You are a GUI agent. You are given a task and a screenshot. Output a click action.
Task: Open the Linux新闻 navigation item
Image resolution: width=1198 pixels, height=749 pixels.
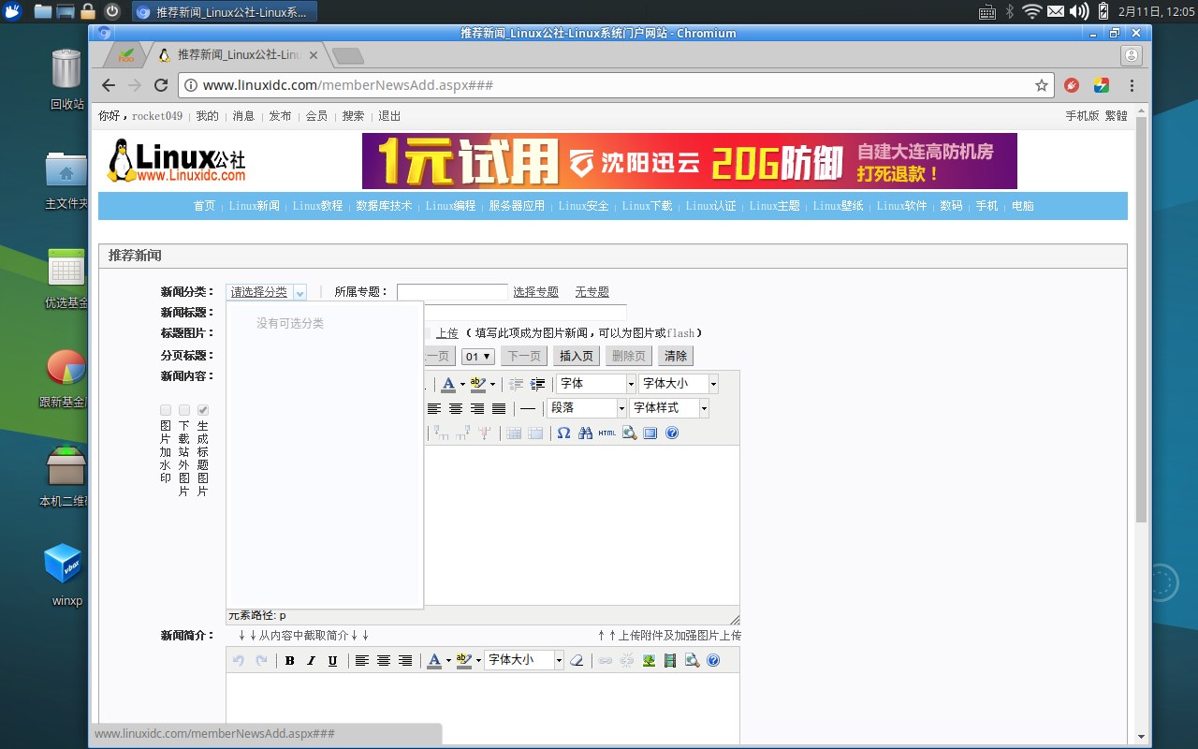[x=254, y=206]
